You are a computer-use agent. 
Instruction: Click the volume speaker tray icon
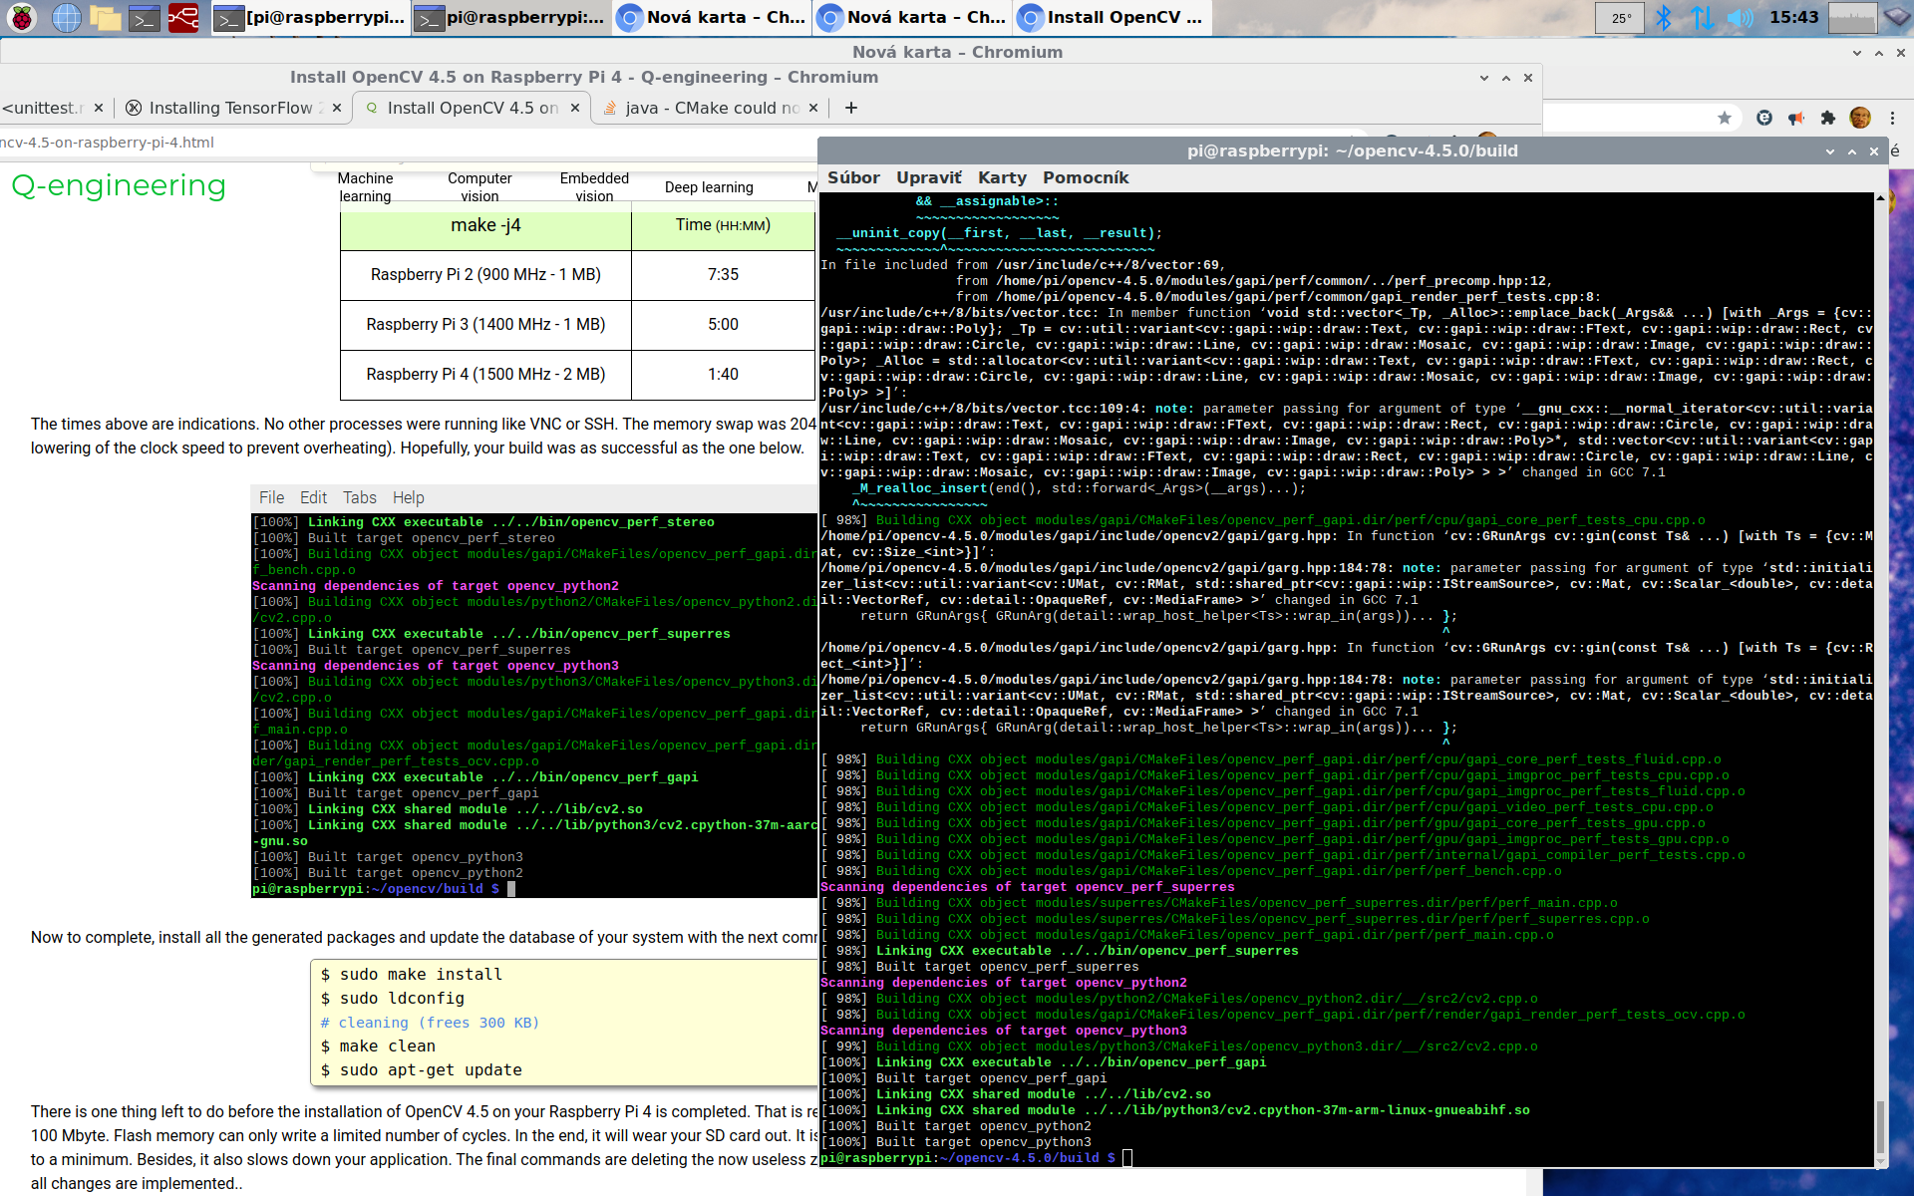click(x=1740, y=17)
